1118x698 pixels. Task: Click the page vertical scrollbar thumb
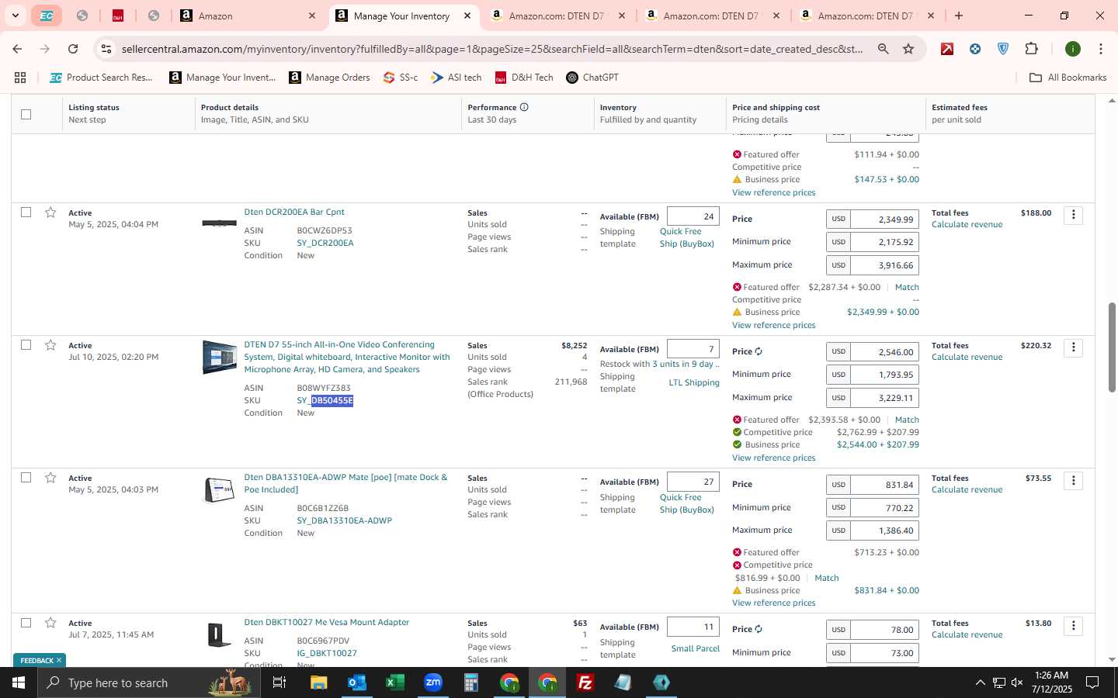click(x=1112, y=347)
